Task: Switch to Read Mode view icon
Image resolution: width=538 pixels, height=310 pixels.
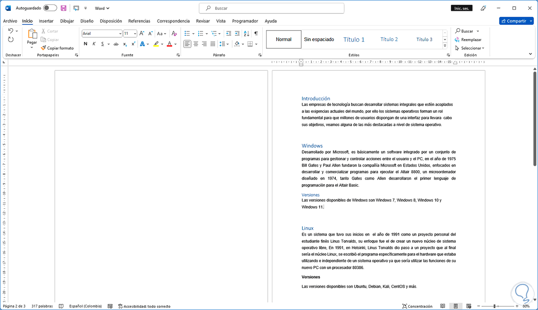Action: click(x=443, y=306)
